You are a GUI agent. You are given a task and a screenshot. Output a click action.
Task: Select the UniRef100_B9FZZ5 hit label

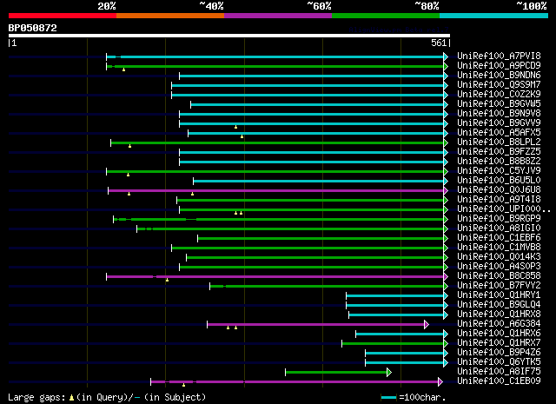click(x=499, y=152)
